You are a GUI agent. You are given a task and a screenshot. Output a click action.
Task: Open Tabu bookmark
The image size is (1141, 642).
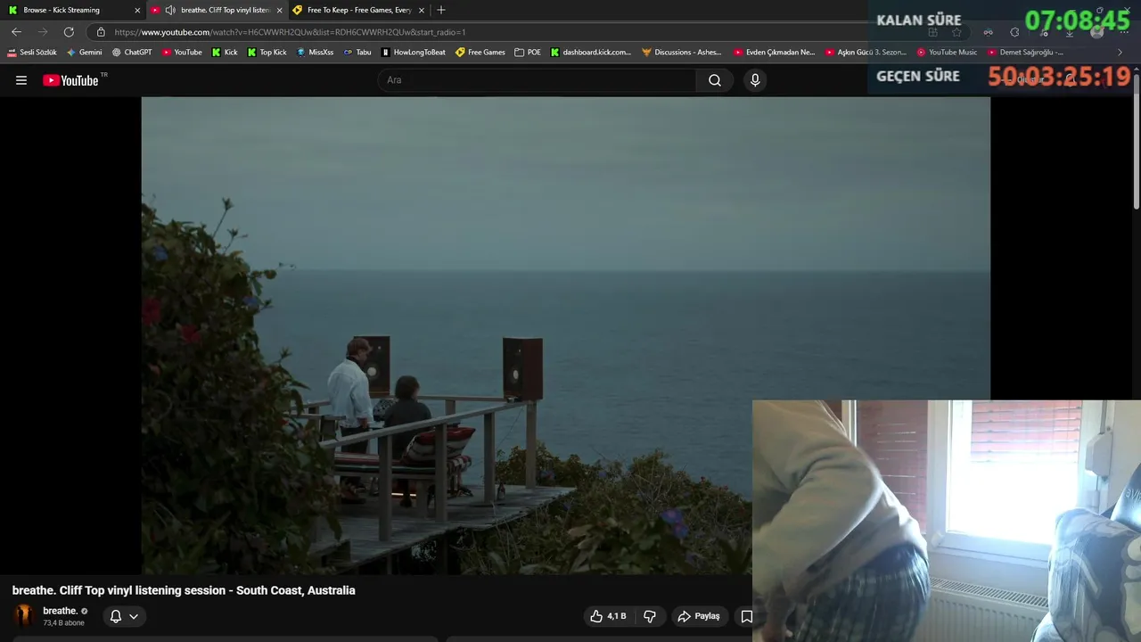click(x=357, y=53)
